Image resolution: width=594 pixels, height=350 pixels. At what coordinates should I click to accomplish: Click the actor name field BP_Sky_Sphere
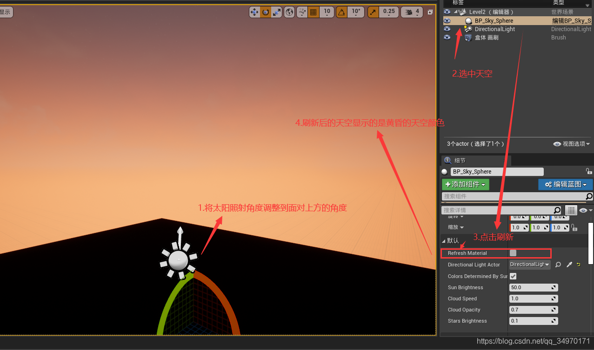coord(497,172)
